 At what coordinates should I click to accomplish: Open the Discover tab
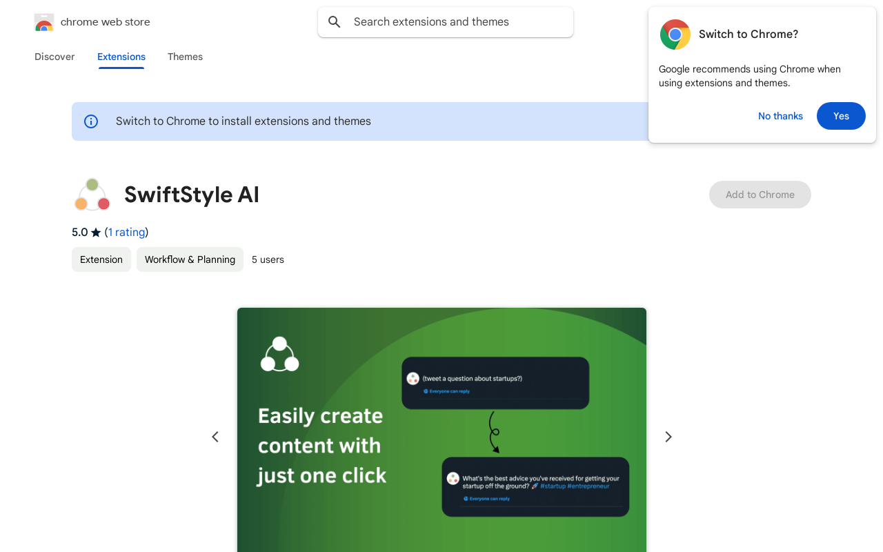coord(54,57)
